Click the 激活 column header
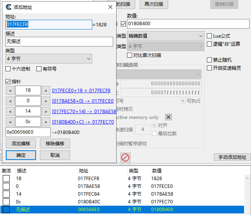Viewport: 251px width, 215px height. (6, 171)
